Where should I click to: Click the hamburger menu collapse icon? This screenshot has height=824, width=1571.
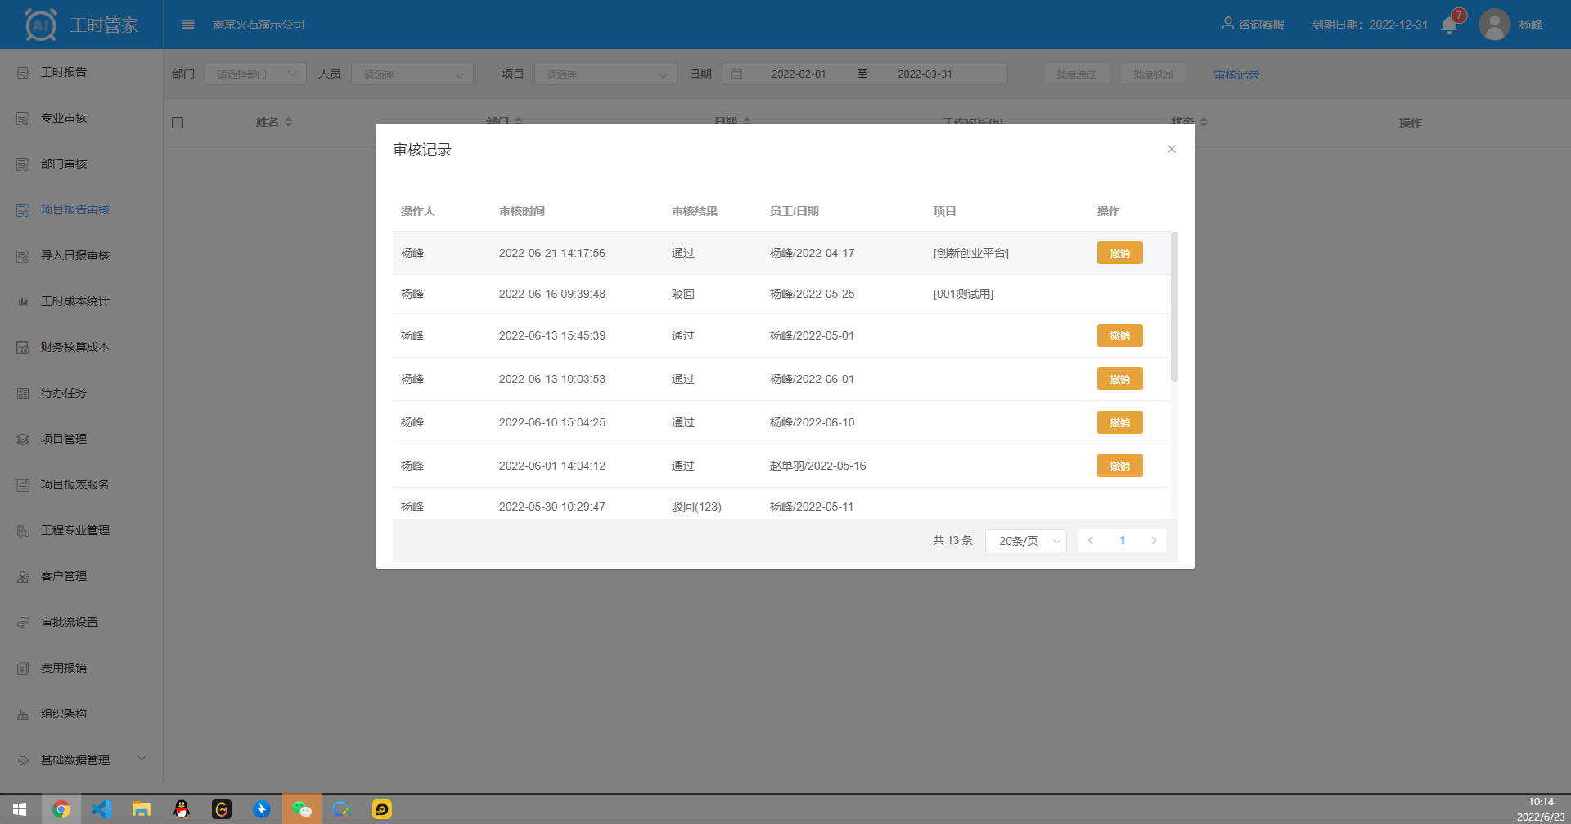tap(188, 25)
